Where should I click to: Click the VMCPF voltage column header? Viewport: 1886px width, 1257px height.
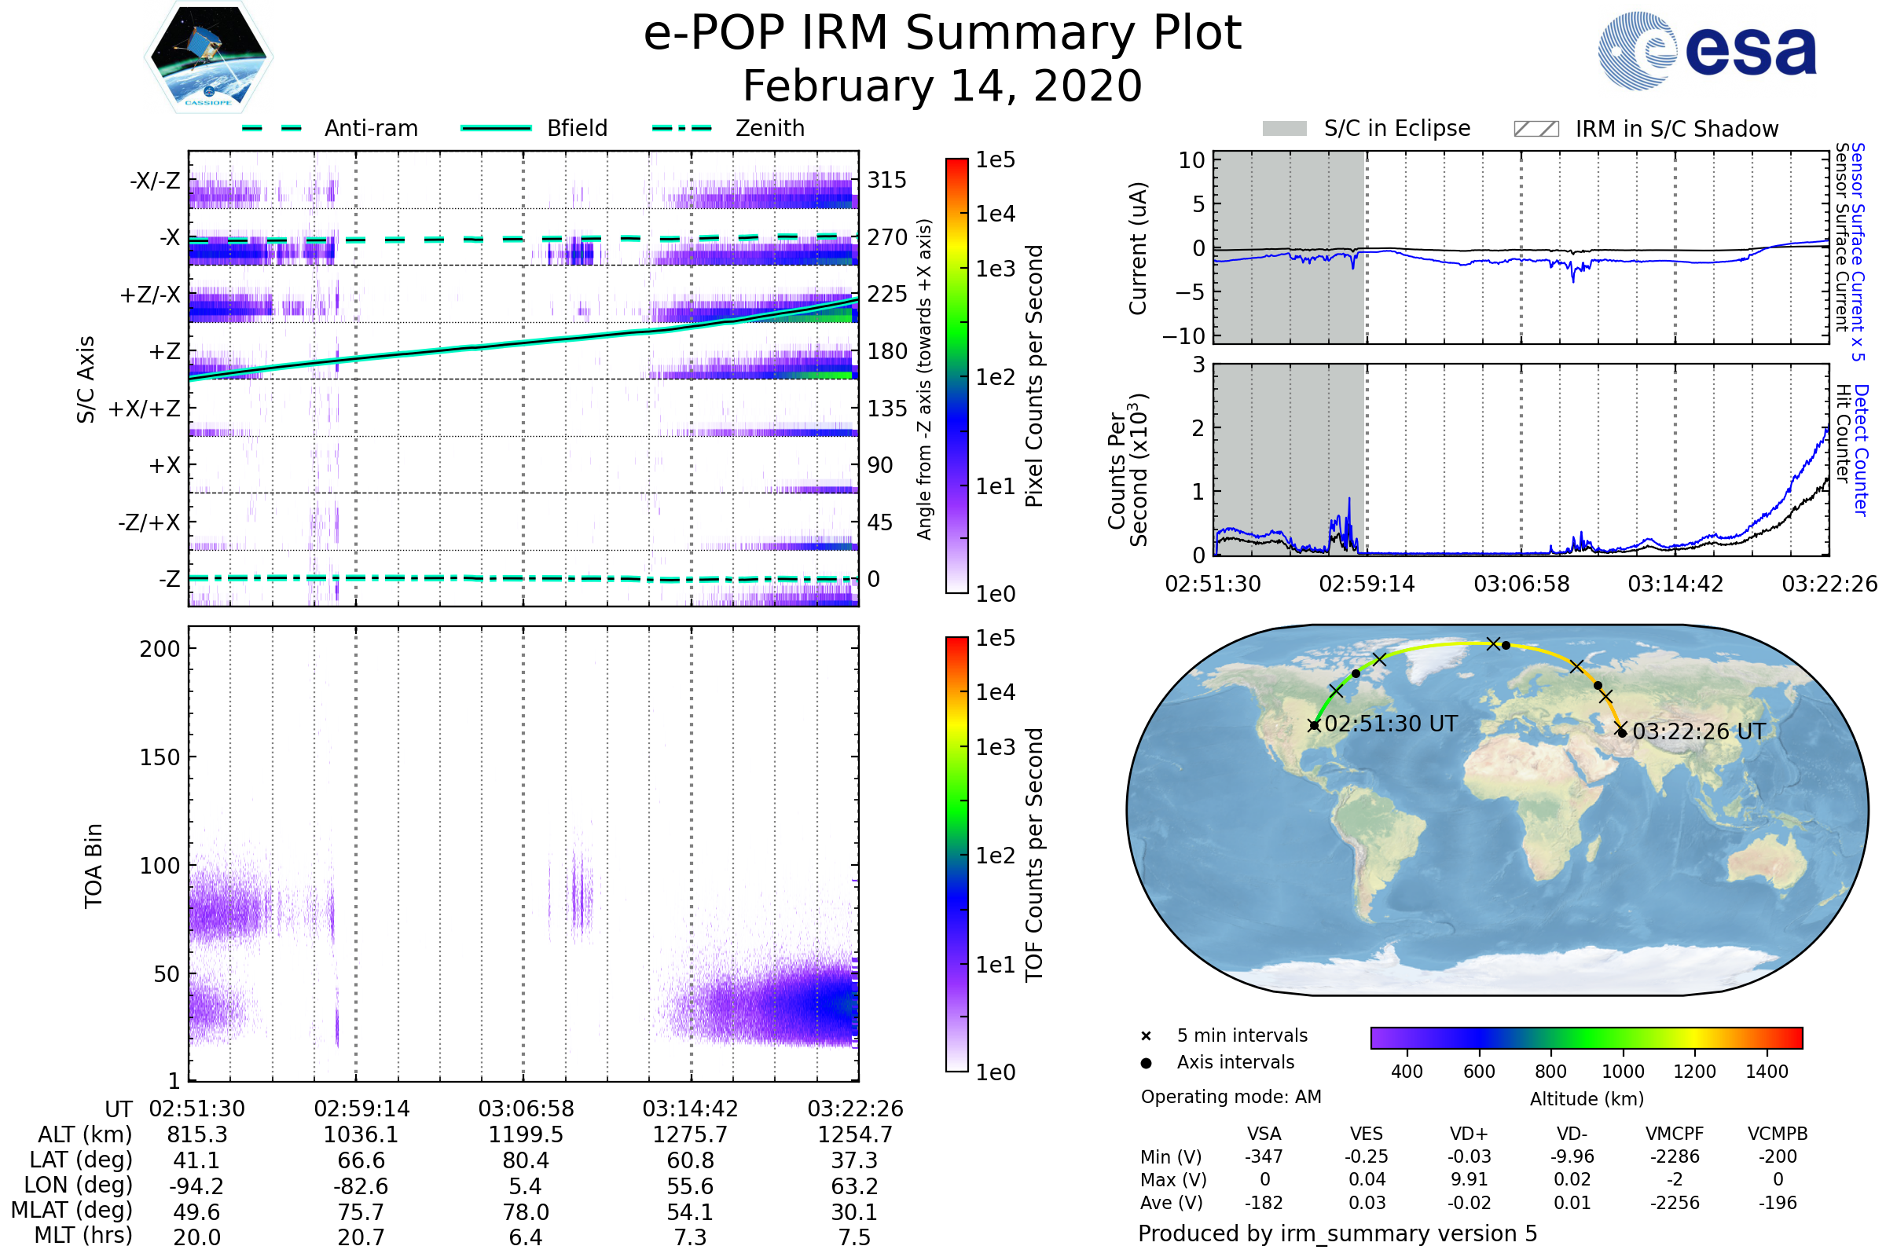[1675, 1134]
